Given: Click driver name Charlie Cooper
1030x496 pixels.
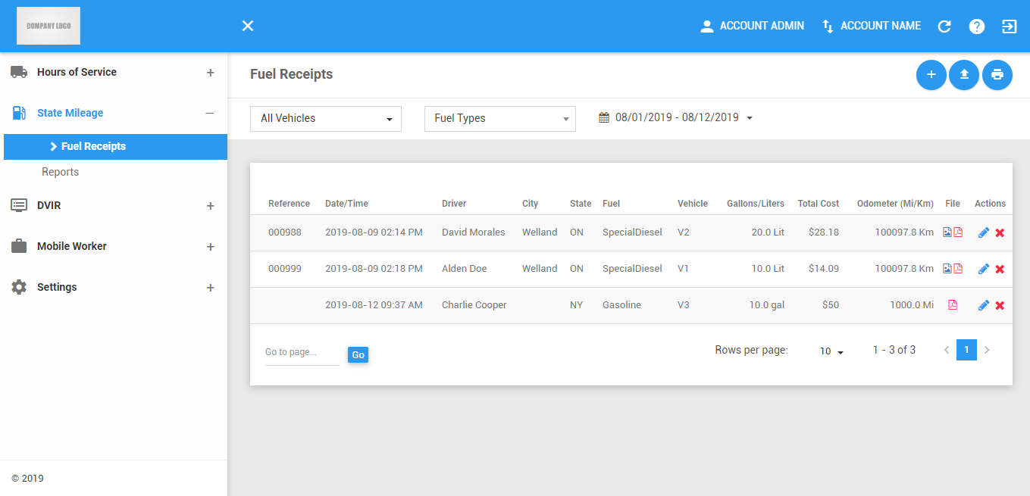Looking at the screenshot, I should coord(474,305).
